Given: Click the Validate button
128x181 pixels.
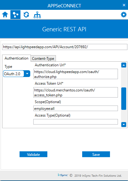Looking at the screenshot, I should (33, 154).
